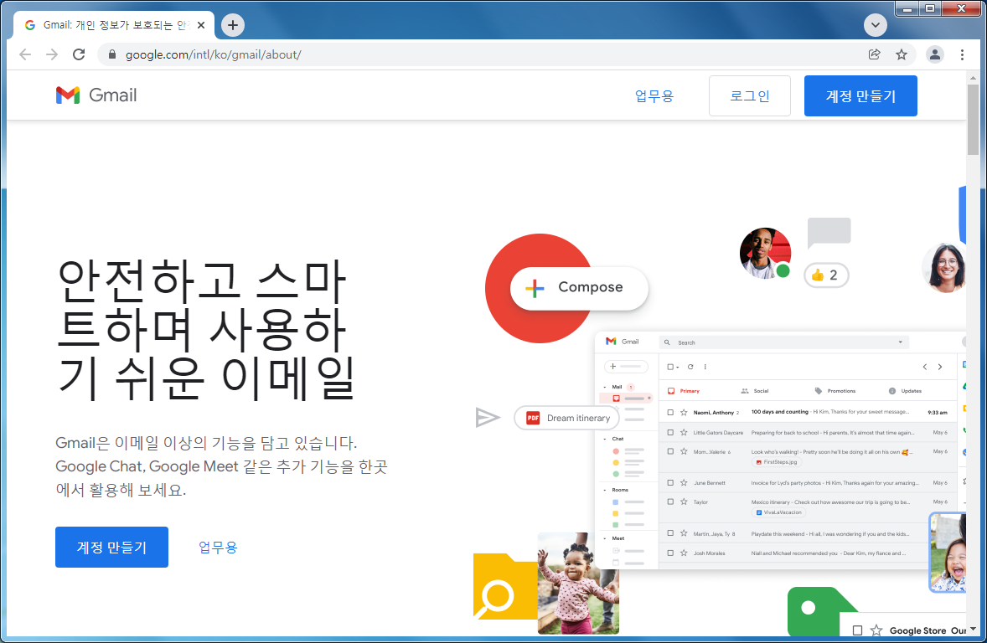987x643 pixels.
Task: Click the Compose button in the illustration
Action: click(579, 287)
